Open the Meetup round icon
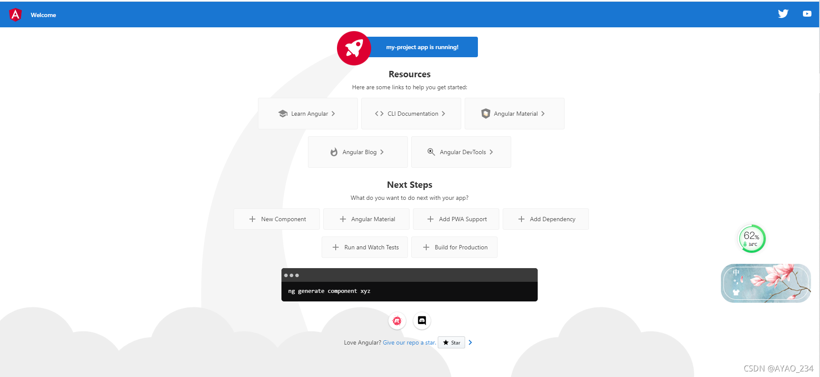Viewport: 820px width, 377px height. point(397,321)
